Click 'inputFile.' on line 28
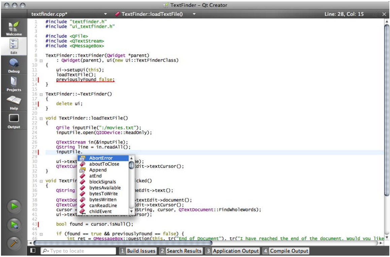The image size is (390, 257). [x=69, y=152]
